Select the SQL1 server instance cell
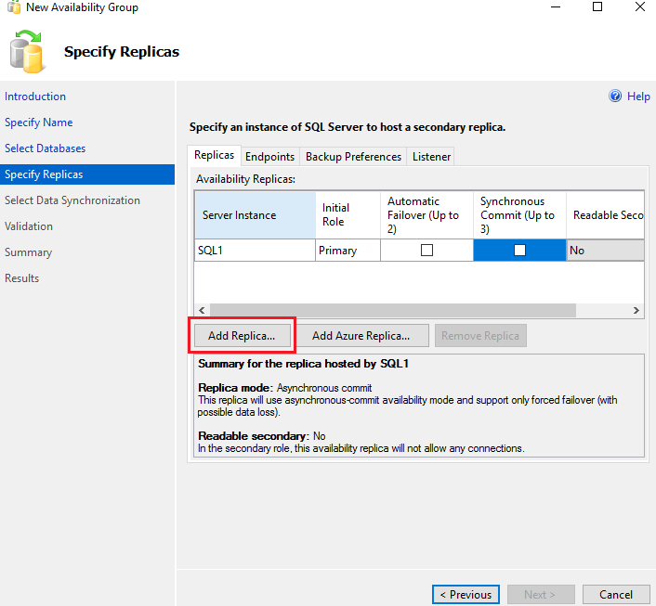Viewport: 656px width, 606px height. [x=254, y=250]
